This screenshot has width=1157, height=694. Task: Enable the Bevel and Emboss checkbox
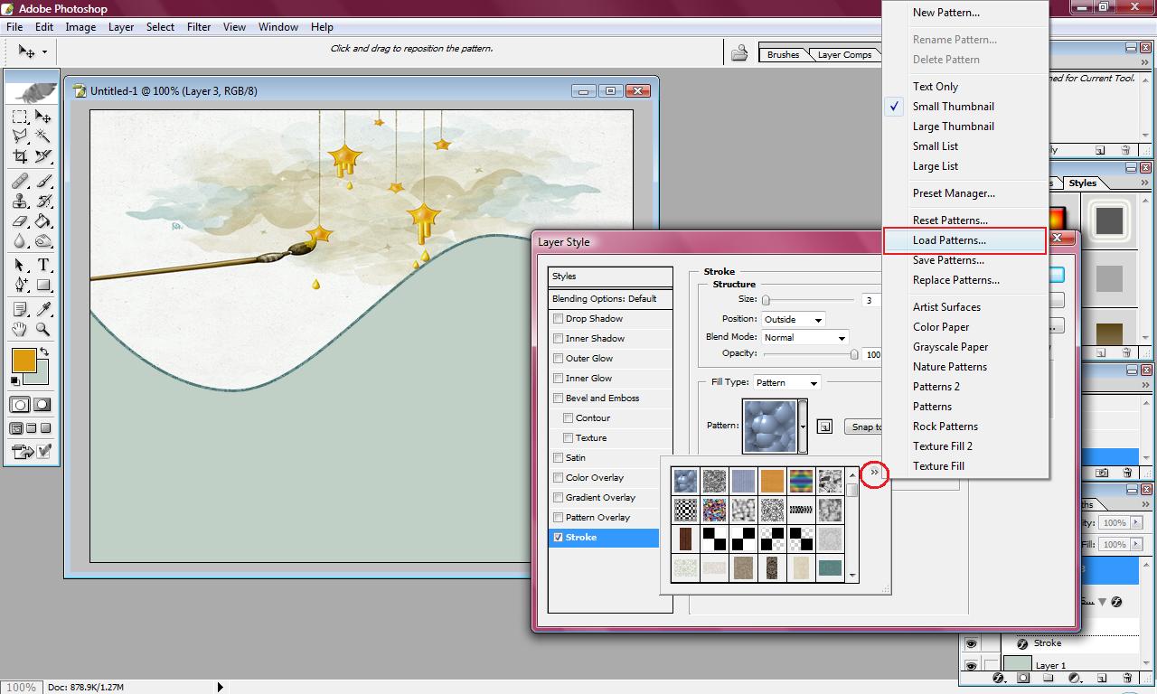point(559,399)
